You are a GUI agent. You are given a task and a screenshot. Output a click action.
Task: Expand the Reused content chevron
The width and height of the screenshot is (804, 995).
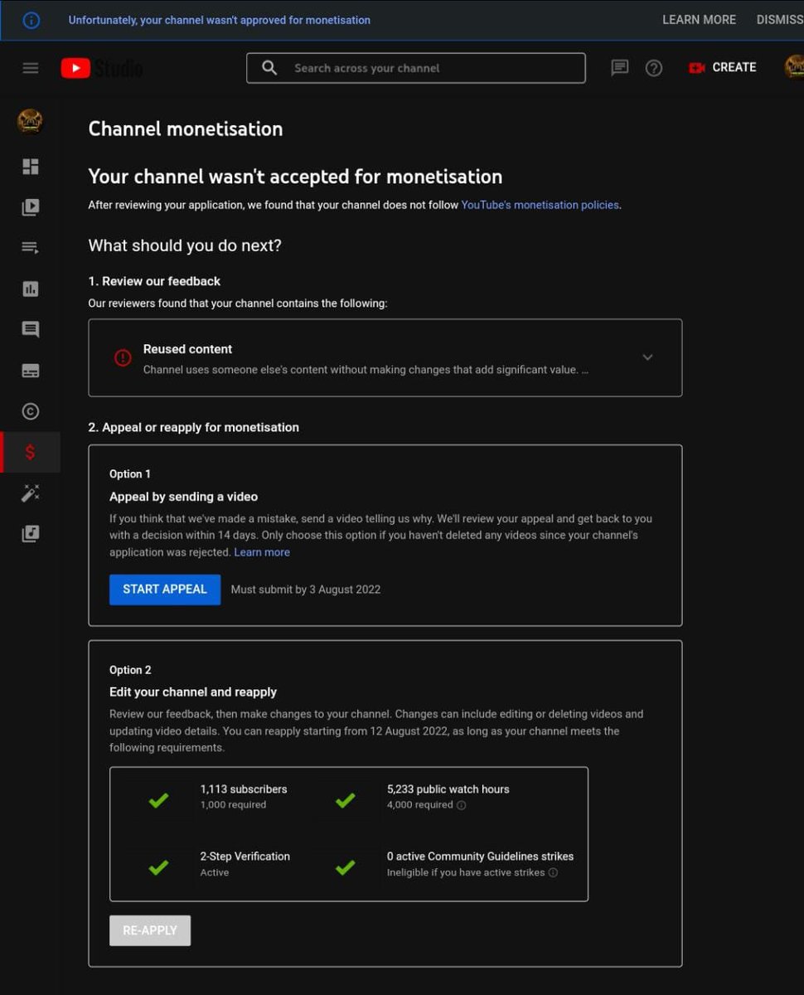tap(648, 357)
